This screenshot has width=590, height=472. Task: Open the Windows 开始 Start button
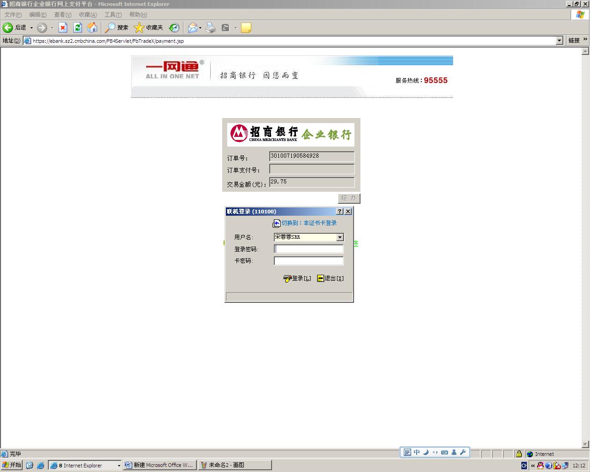(x=12, y=465)
